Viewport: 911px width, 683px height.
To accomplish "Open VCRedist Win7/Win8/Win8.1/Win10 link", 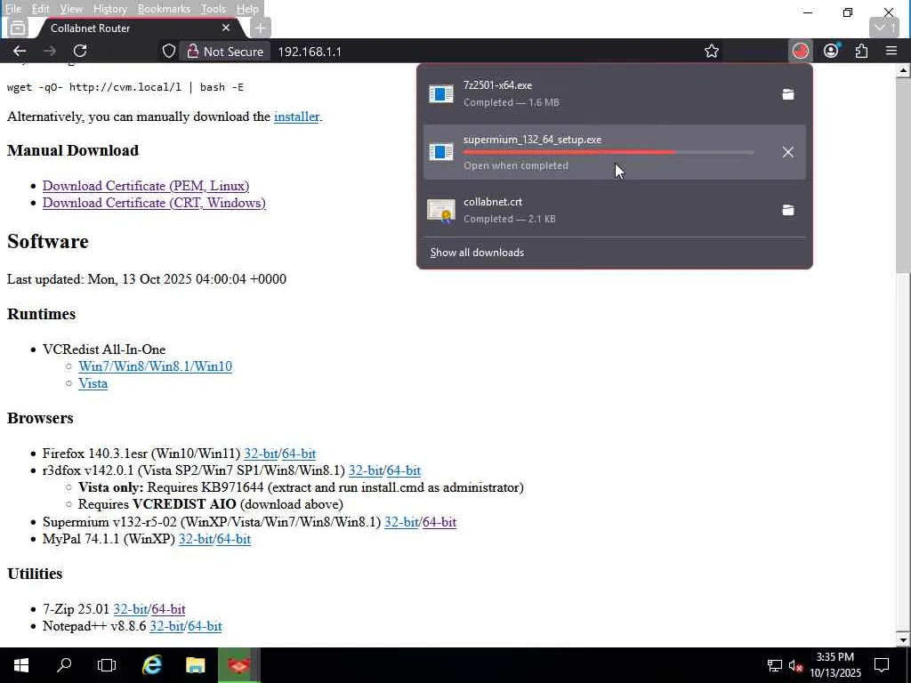I will click(155, 366).
